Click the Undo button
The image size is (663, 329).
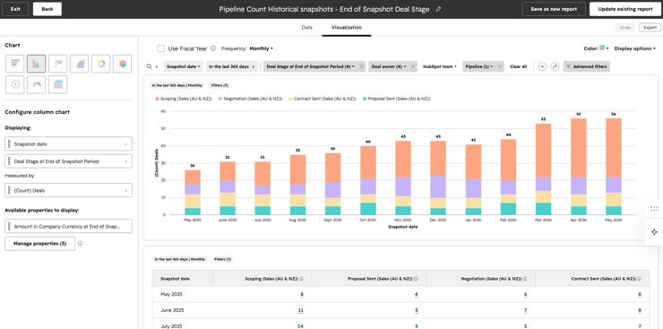pyautogui.click(x=625, y=28)
